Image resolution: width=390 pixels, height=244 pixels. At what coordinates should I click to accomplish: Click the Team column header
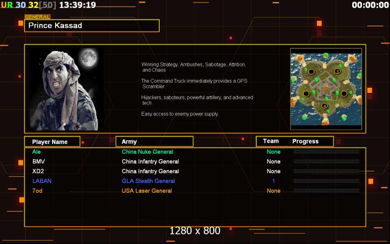click(x=271, y=141)
